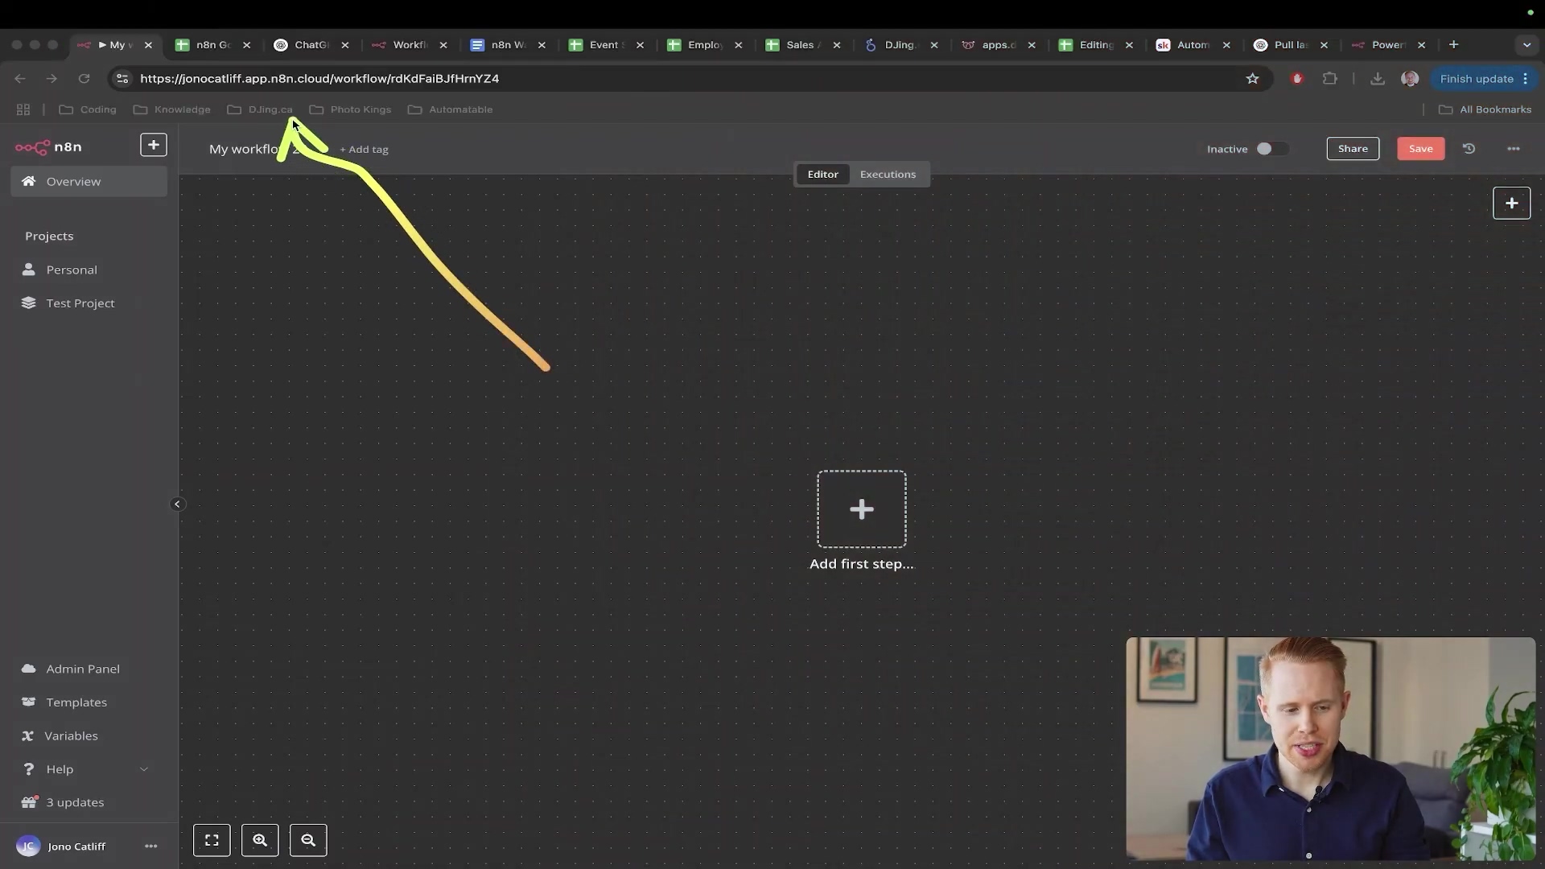Viewport: 1545px width, 869px height.
Task: Open Templates in the sidebar
Action: tap(76, 702)
